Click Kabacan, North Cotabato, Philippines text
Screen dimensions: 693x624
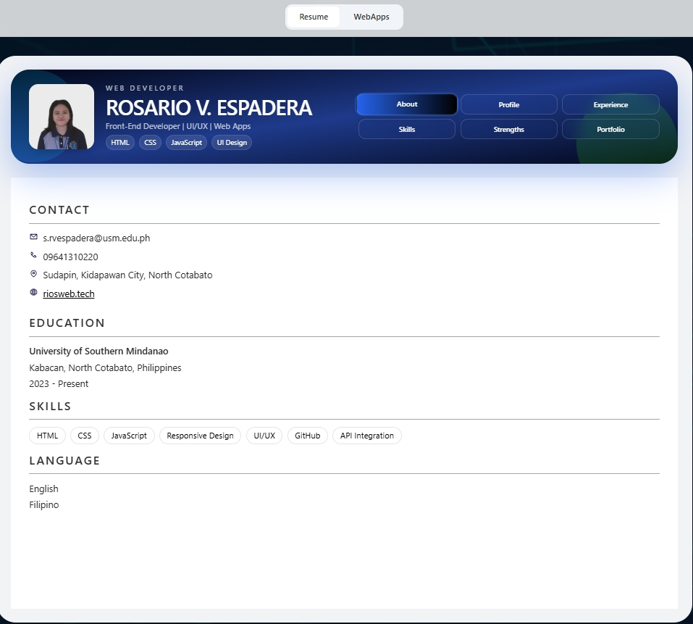pos(105,368)
